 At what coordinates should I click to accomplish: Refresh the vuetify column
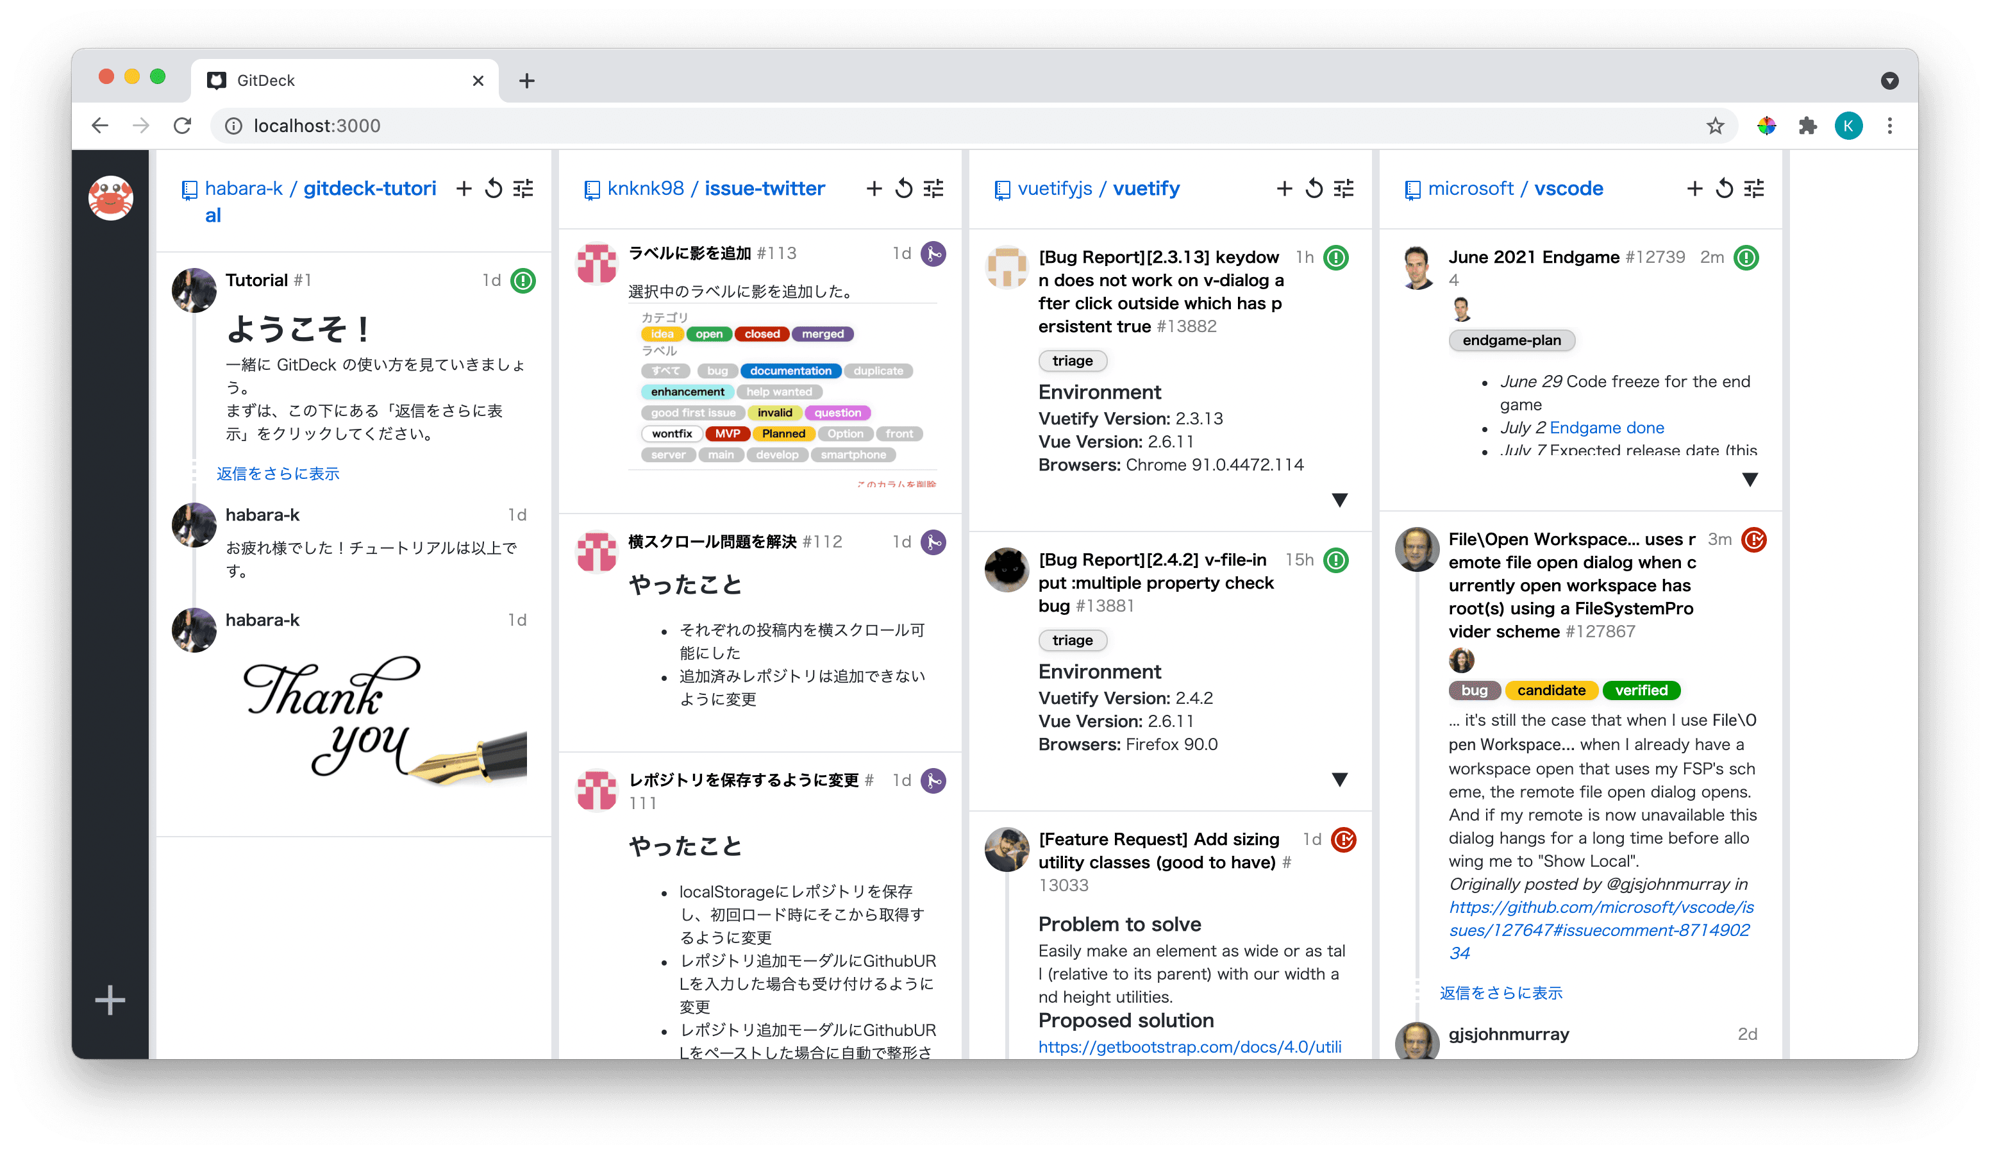(1314, 188)
